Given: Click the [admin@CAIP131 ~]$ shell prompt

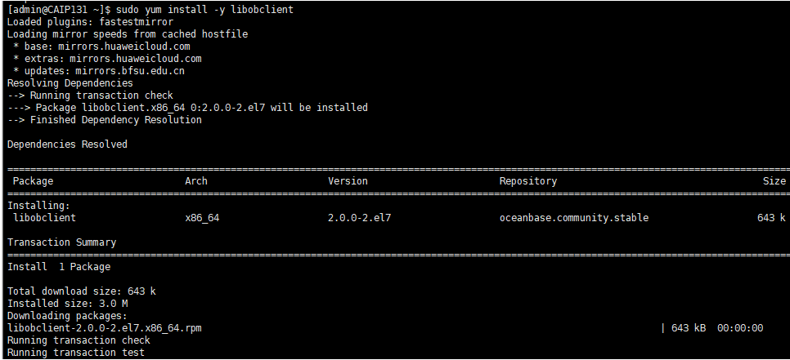Looking at the screenshot, I should click(x=59, y=10).
